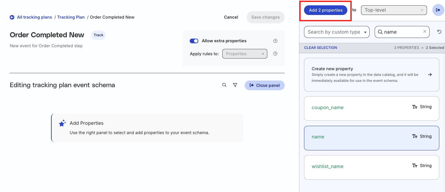
Task: Open the schema search magnifier icon
Action: [224, 85]
